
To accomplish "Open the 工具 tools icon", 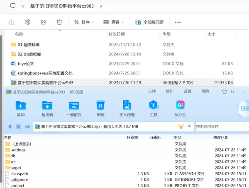I will pos(154,106).
